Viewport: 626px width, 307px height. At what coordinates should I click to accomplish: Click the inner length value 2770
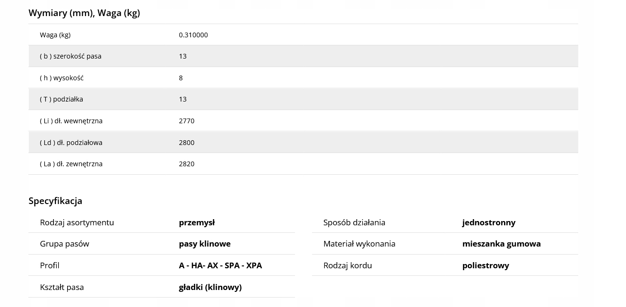(187, 121)
